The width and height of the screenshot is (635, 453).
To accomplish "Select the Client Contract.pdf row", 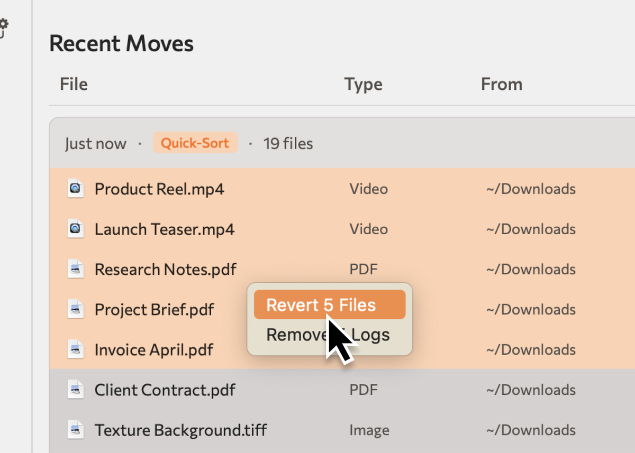I will (342, 390).
